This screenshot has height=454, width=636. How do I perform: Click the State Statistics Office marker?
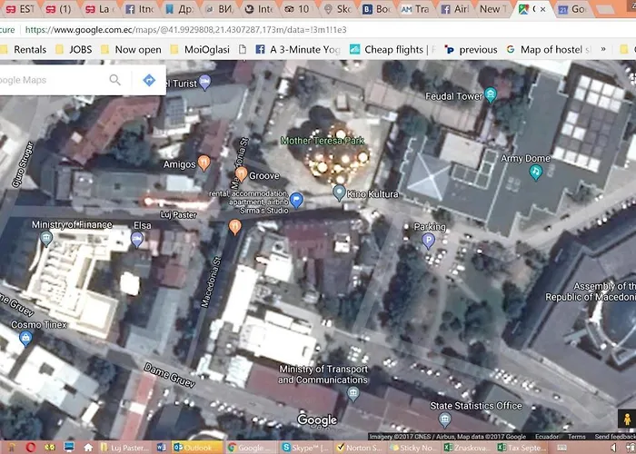pyautogui.click(x=444, y=419)
